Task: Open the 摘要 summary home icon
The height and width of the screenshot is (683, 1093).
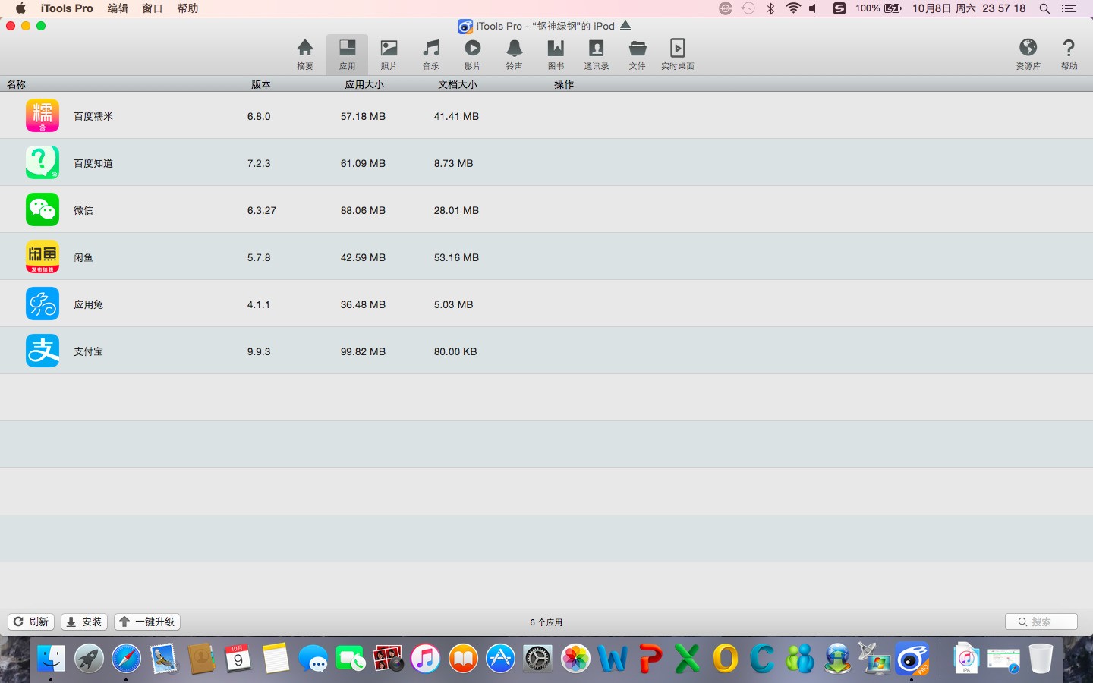Action: point(304,54)
